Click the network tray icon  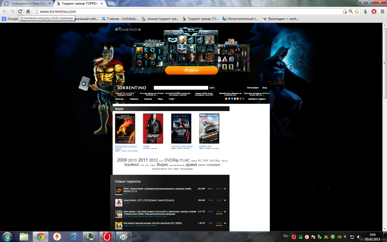point(352,237)
